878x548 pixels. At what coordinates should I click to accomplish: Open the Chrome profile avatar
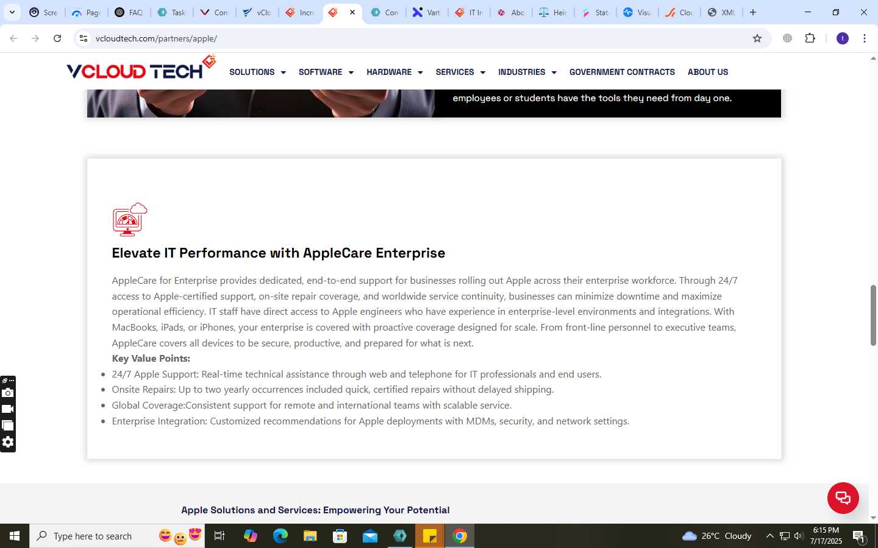tap(843, 38)
